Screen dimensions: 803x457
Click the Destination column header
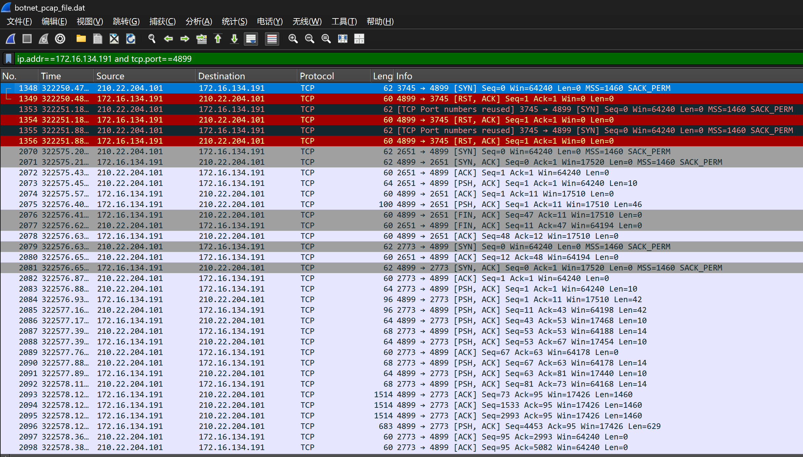point(221,76)
